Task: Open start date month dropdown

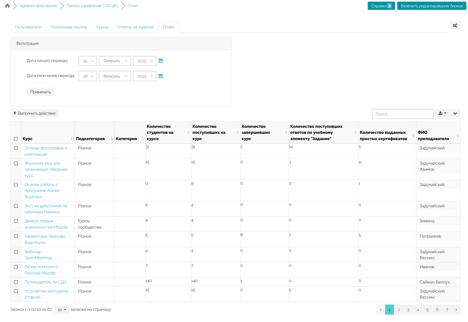Action: coord(115,61)
